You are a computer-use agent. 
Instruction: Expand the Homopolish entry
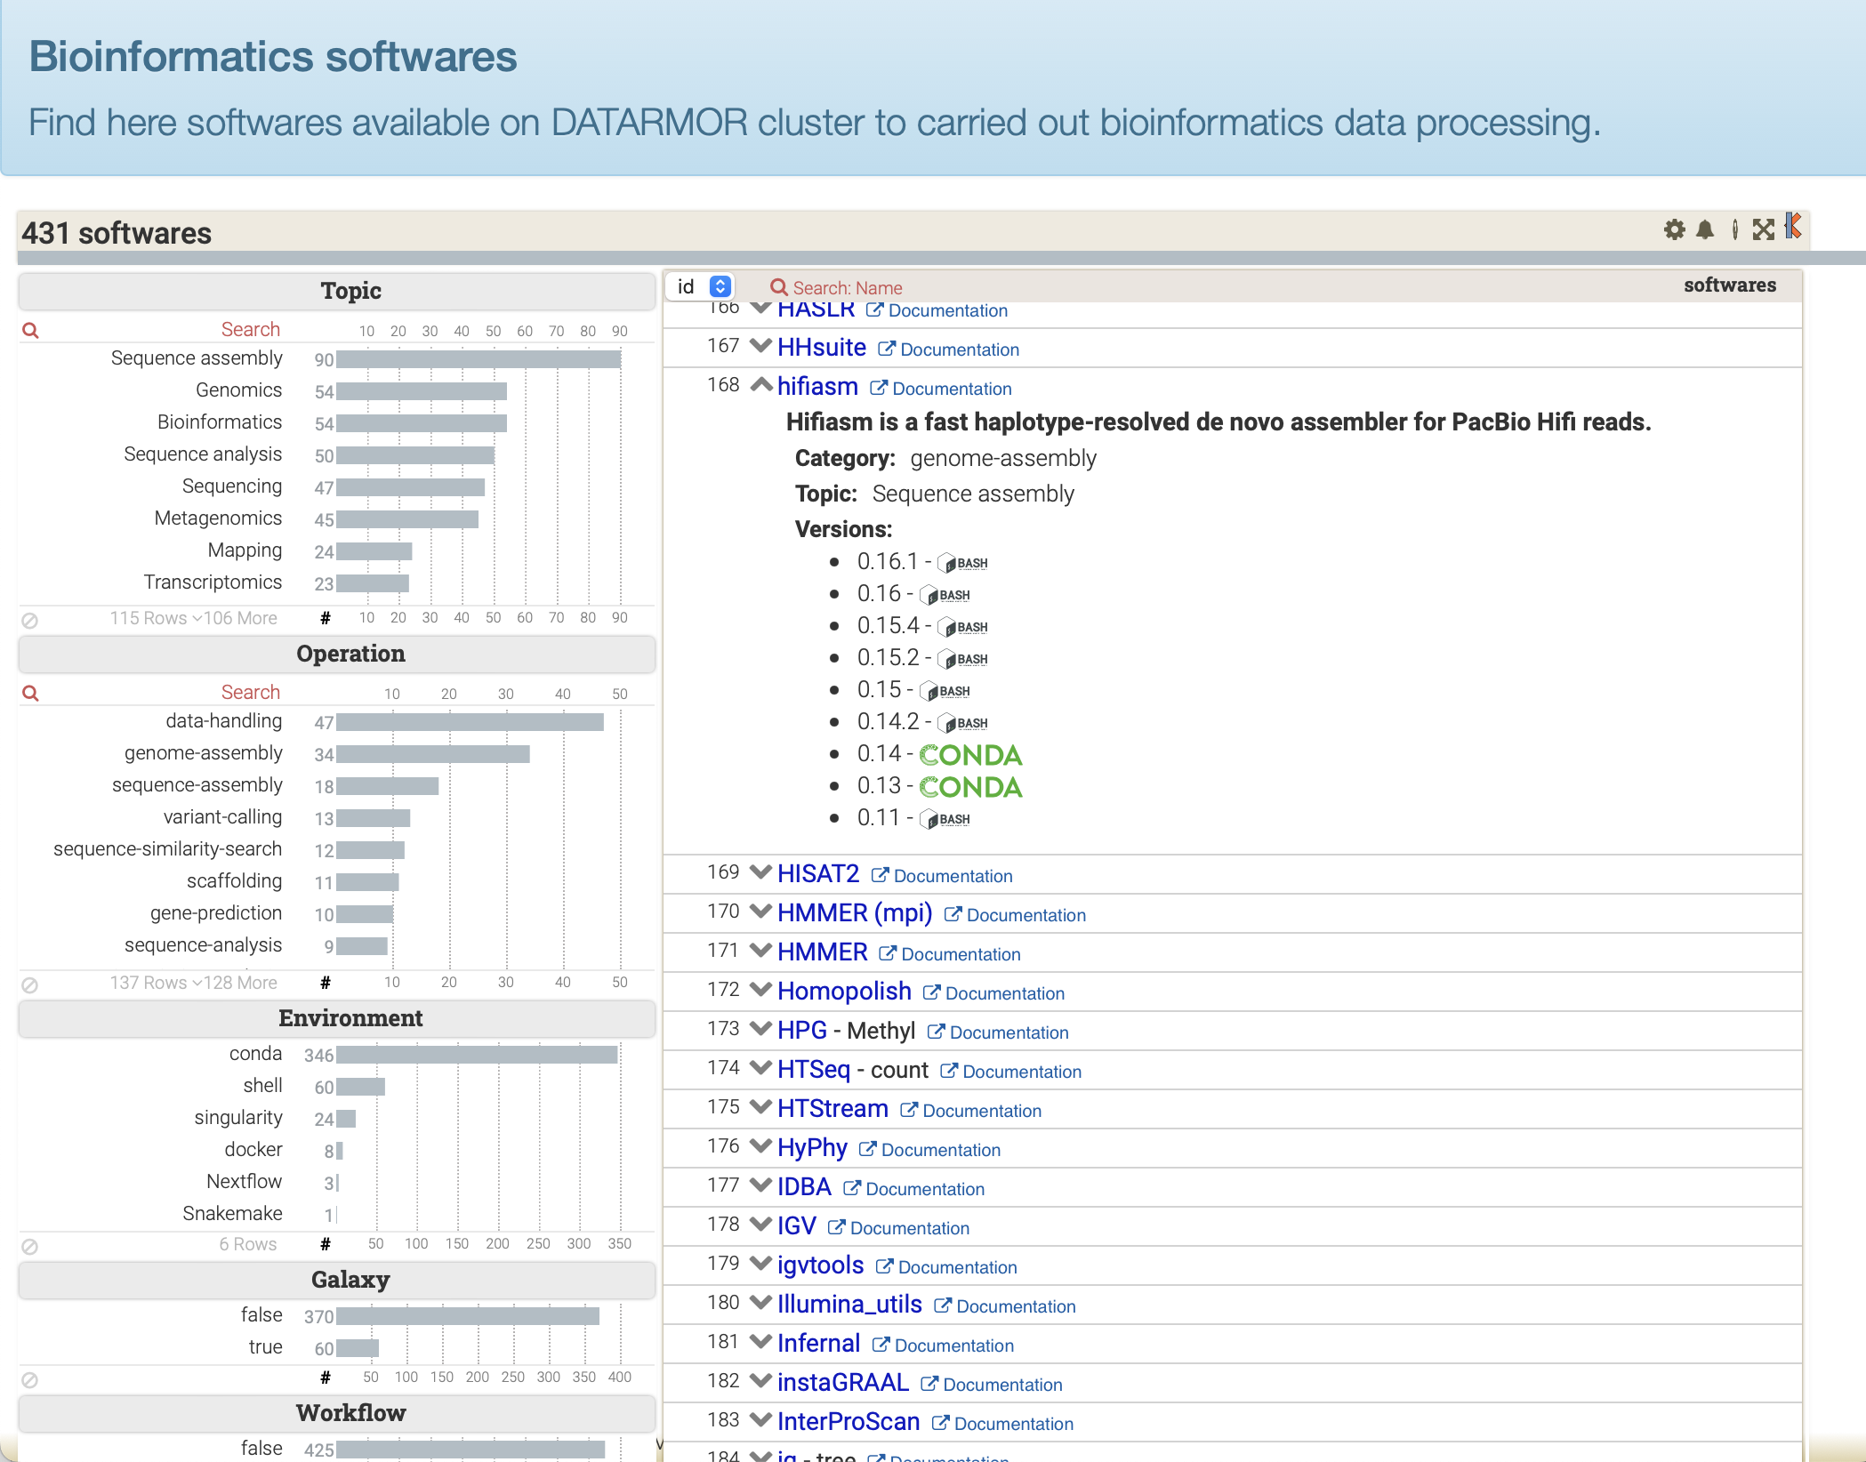pos(760,989)
